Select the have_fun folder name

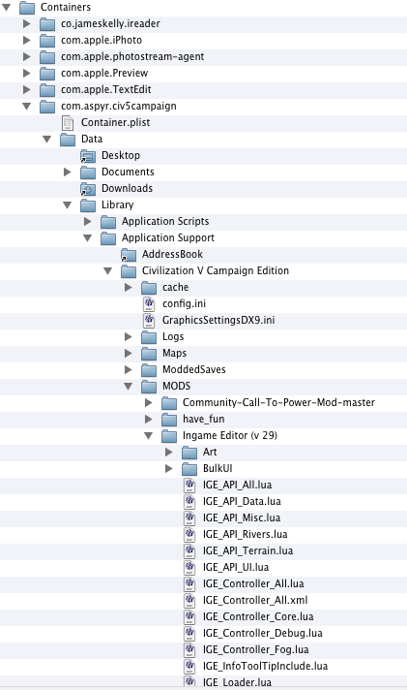coord(204,419)
